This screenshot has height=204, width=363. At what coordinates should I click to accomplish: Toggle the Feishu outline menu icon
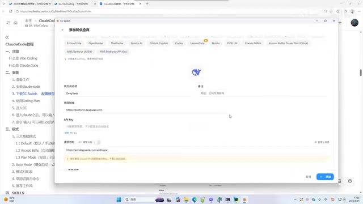8,23
